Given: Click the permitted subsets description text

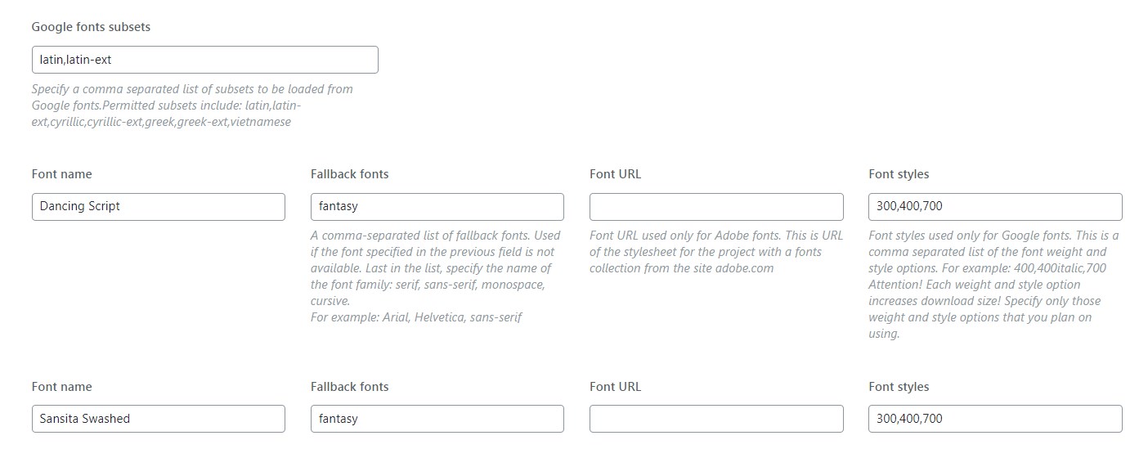Looking at the screenshot, I should pos(193,106).
